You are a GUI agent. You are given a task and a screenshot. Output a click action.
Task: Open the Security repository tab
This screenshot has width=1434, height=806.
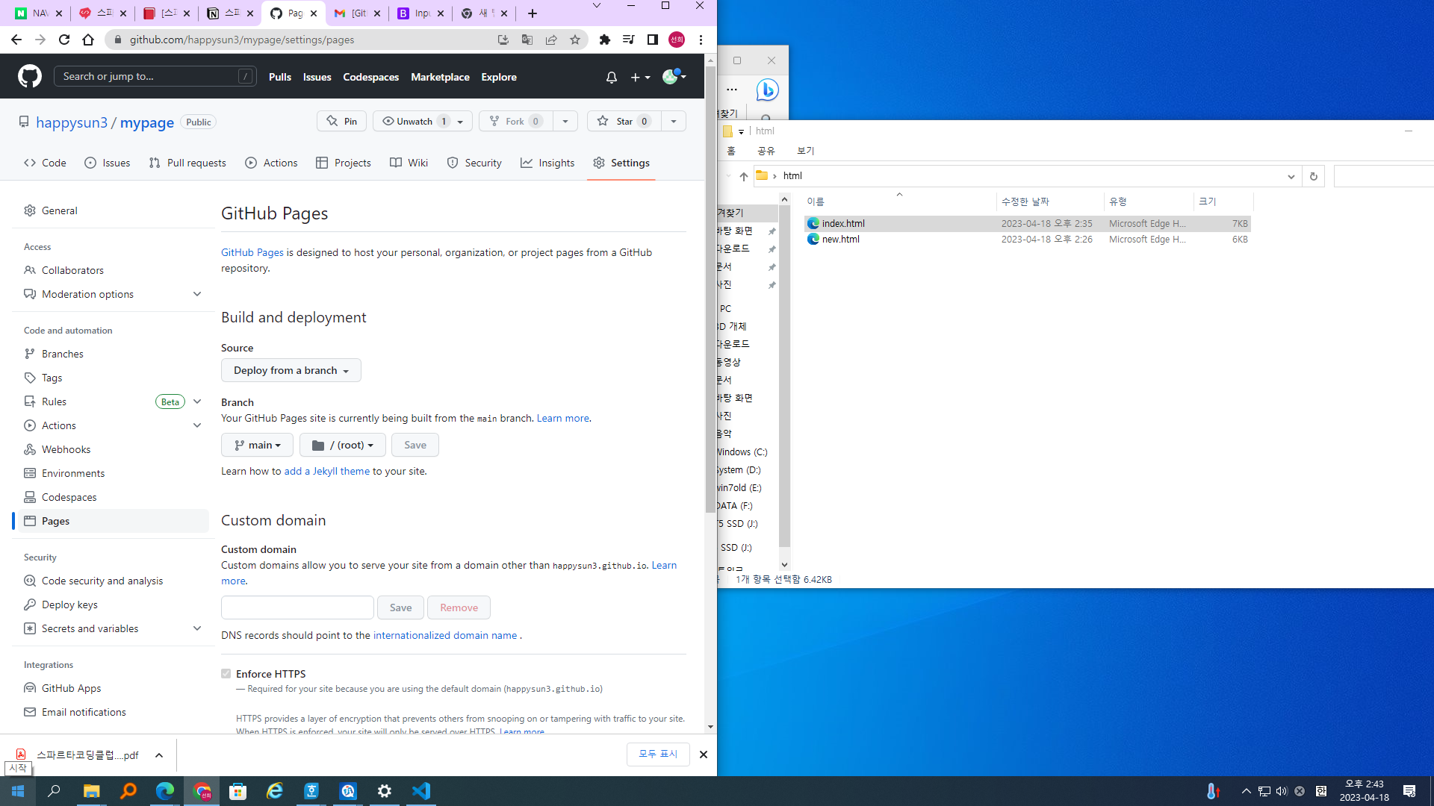(x=474, y=163)
